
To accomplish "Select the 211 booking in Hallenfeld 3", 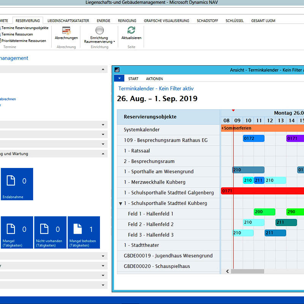I will (275, 233).
